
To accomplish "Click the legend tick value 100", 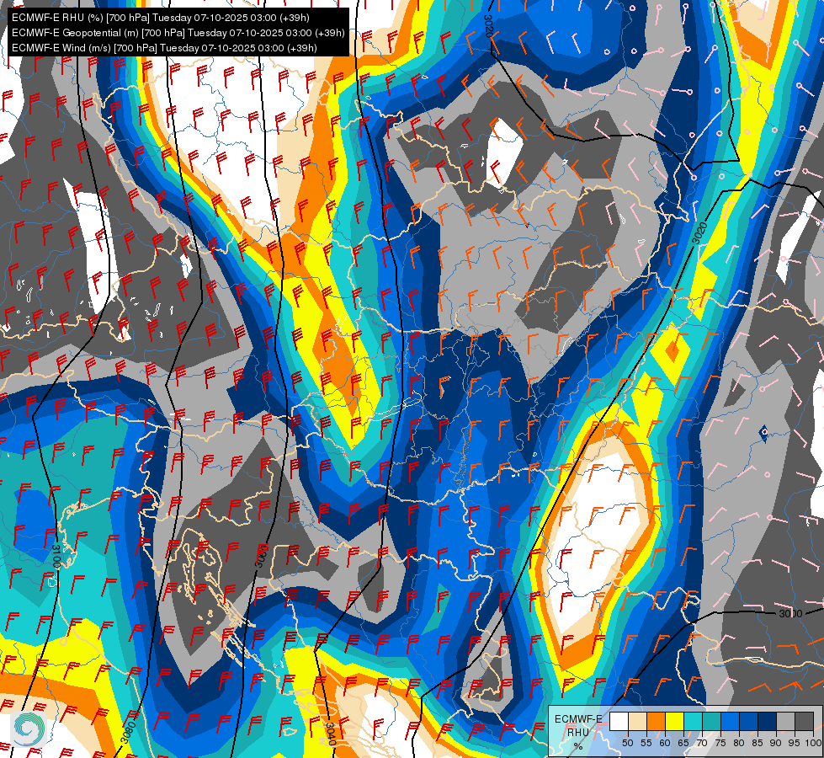I will (814, 743).
